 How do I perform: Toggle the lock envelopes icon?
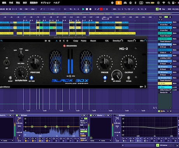coord(170,17)
